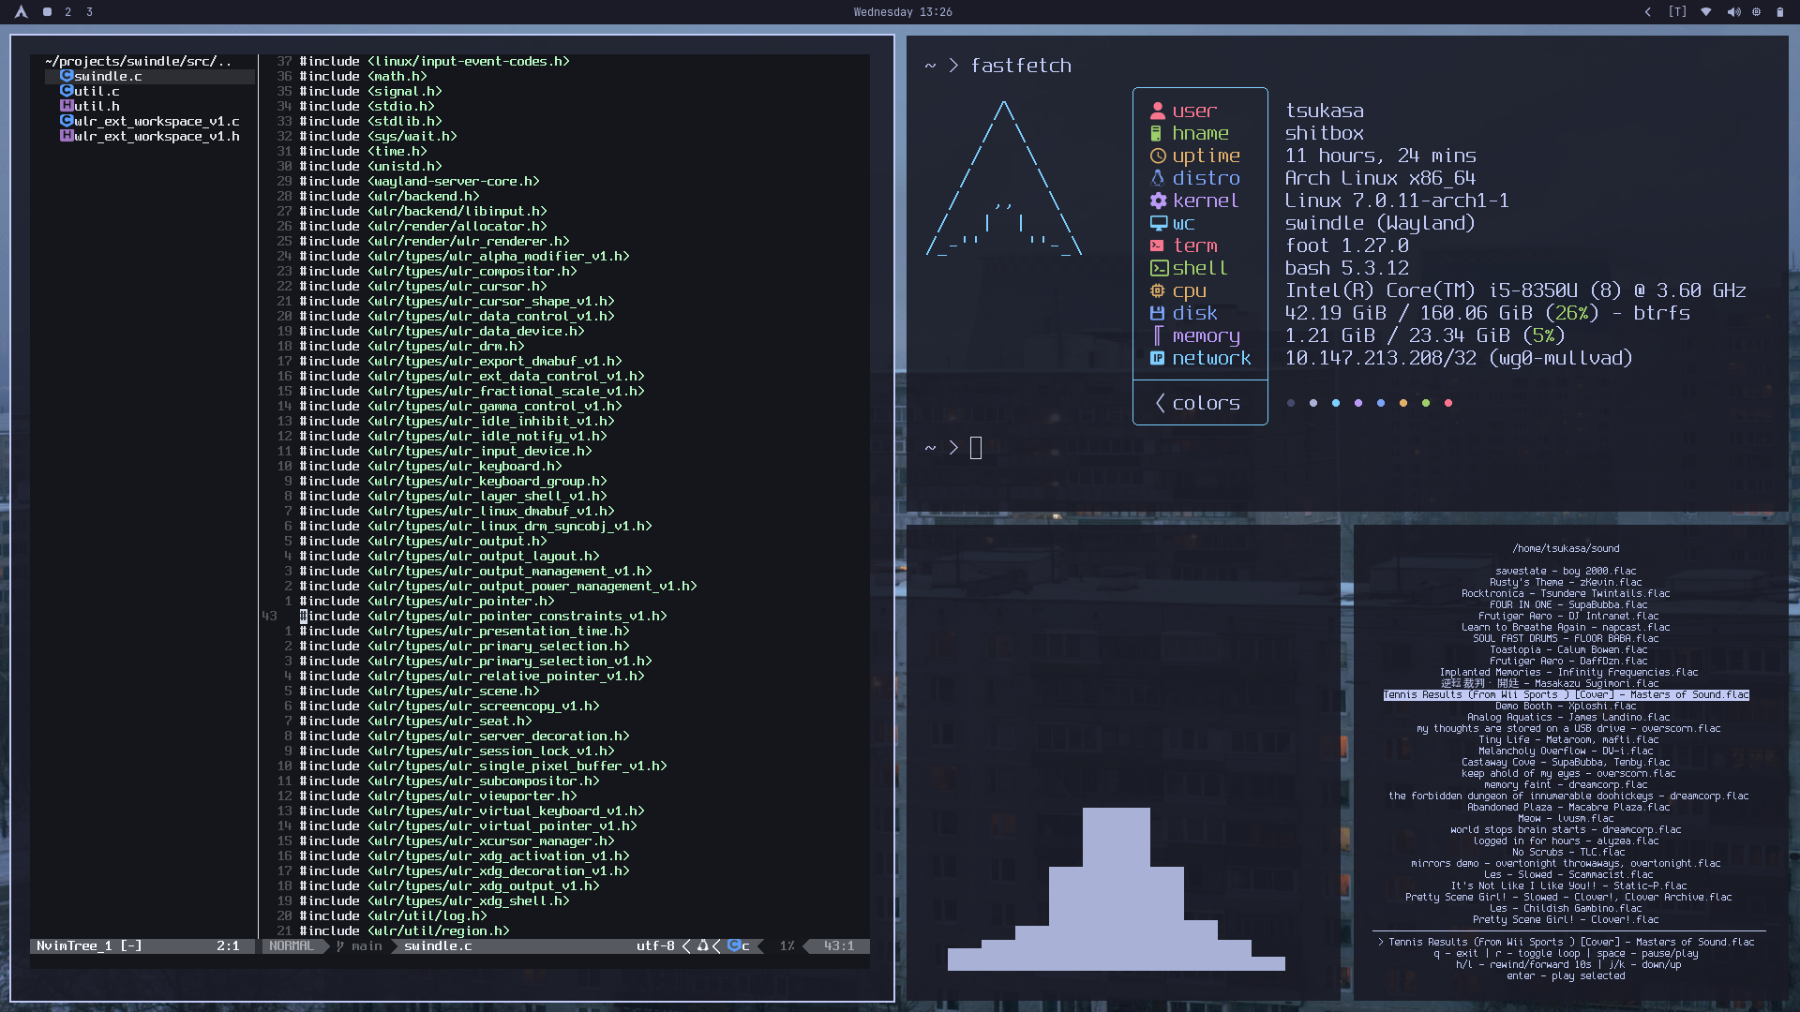Open the Wi-Fi network icon in the bar
The width and height of the screenshot is (1800, 1012).
(1706, 12)
